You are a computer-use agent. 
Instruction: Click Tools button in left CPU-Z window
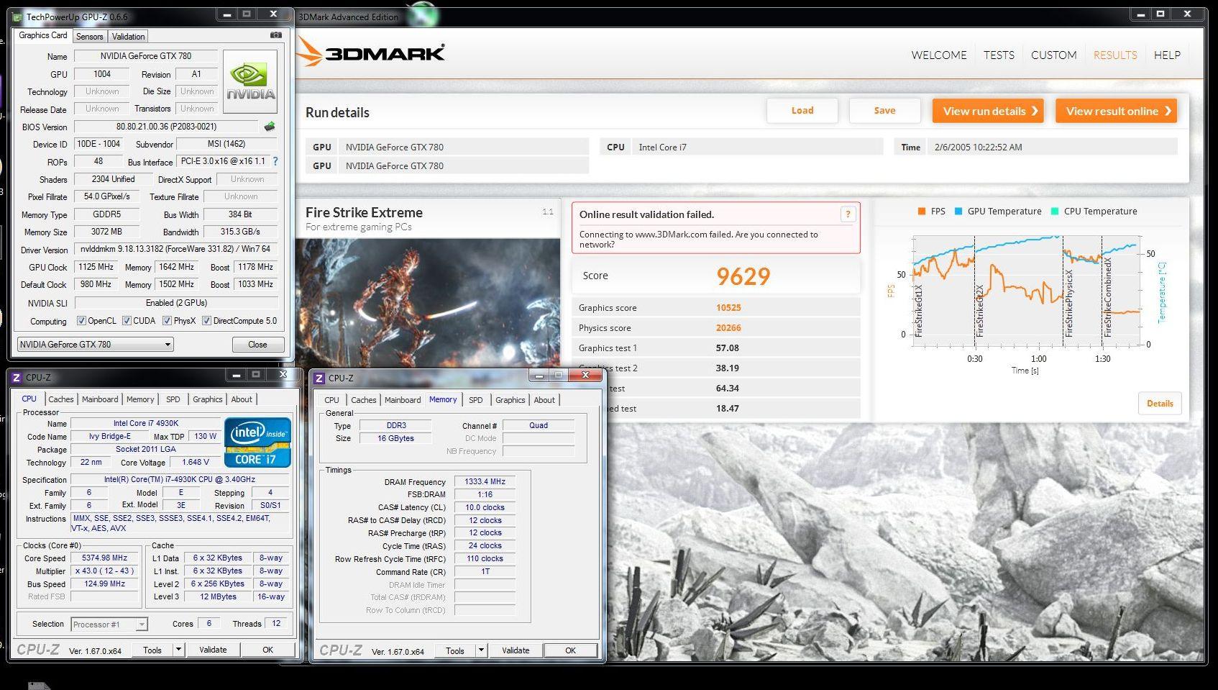(x=152, y=650)
